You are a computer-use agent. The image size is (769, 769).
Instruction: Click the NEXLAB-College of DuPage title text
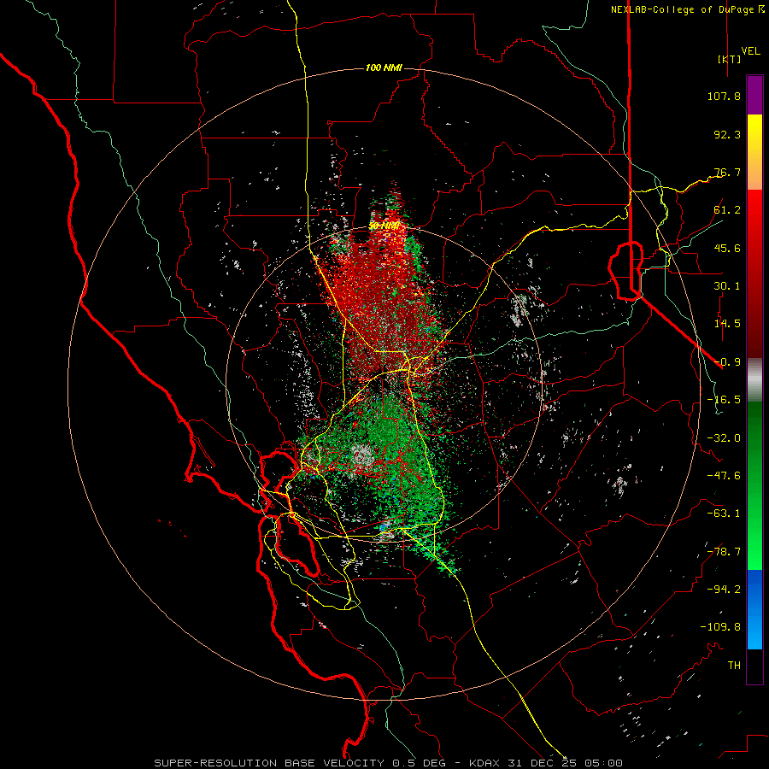pyautogui.click(x=682, y=9)
